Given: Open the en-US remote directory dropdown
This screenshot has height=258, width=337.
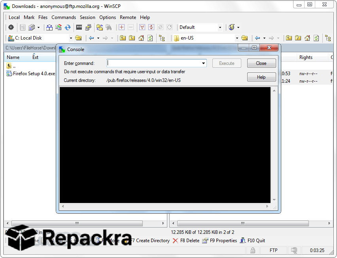Looking at the screenshot, I should coord(237,38).
